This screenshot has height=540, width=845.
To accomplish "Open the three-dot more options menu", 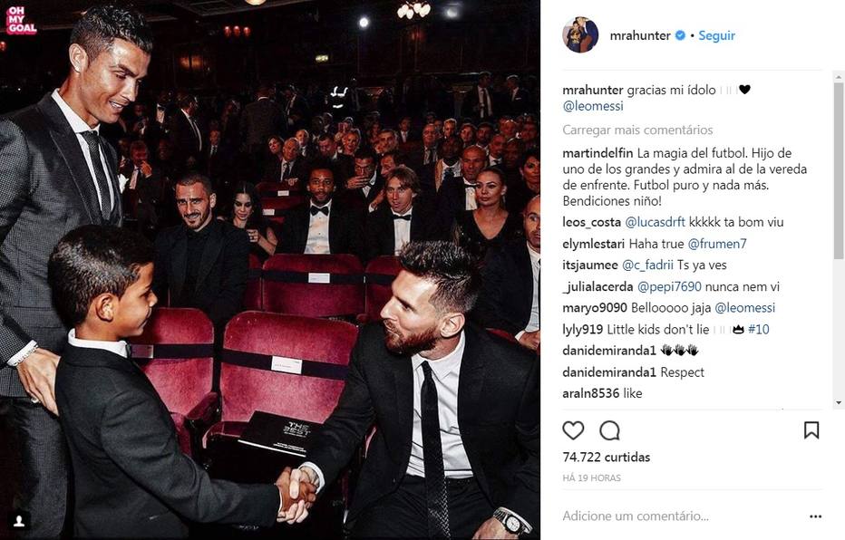I will pos(815,516).
